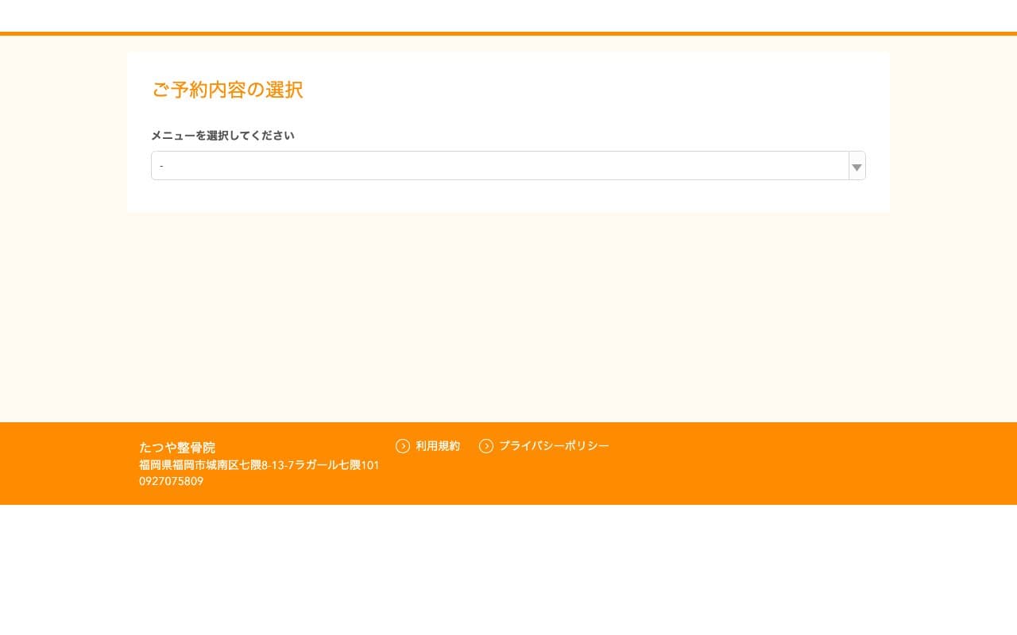Click the circled arrow icon beside プライバシーポリシー

click(x=486, y=446)
